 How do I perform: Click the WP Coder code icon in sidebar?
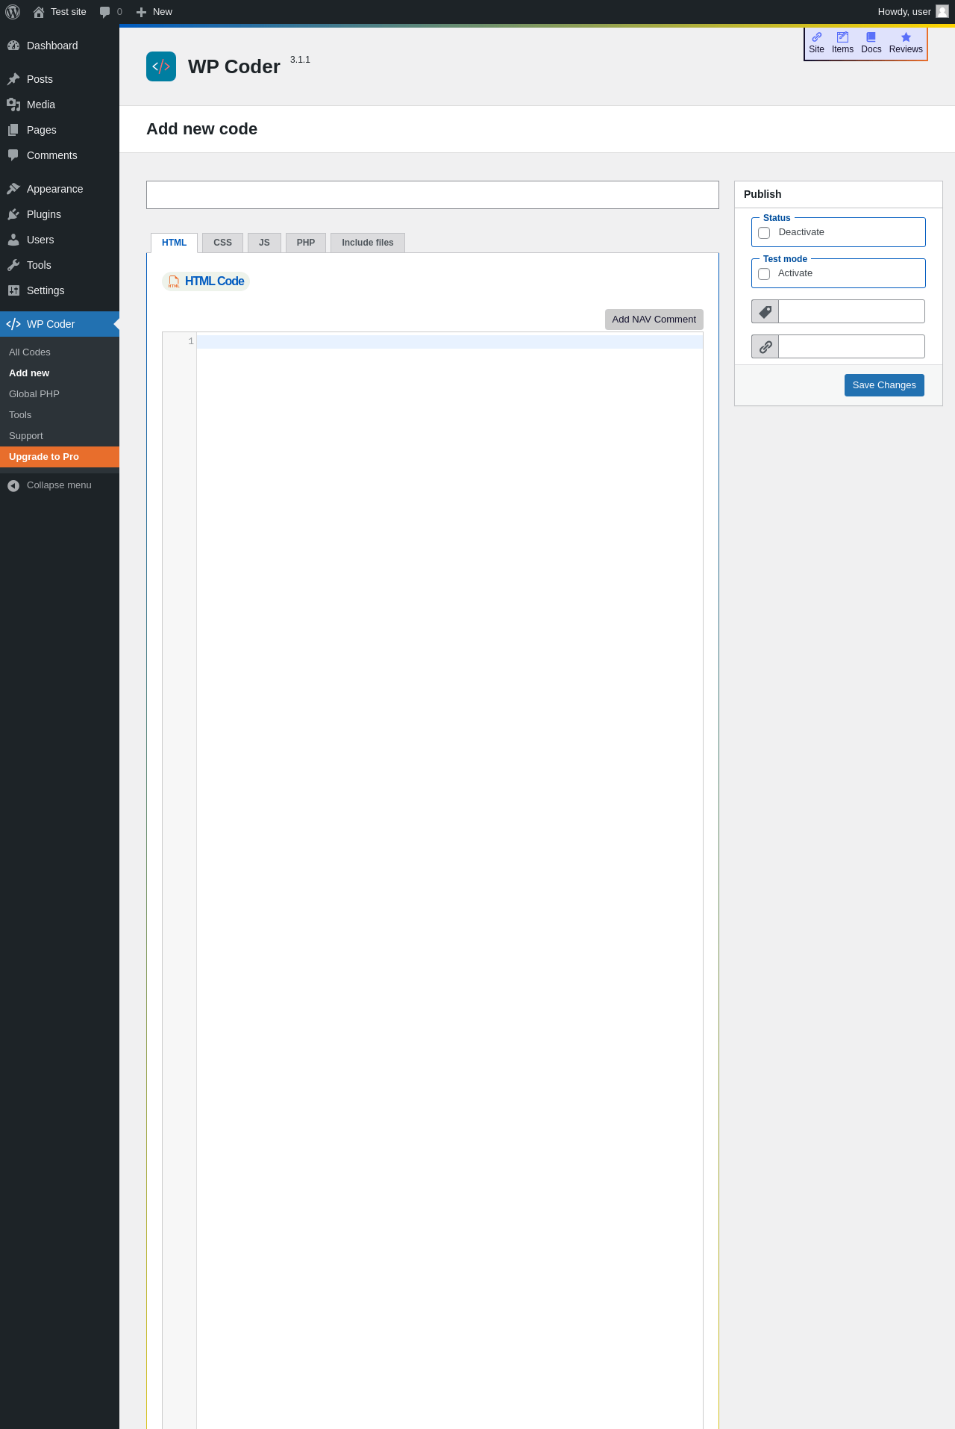(x=13, y=324)
